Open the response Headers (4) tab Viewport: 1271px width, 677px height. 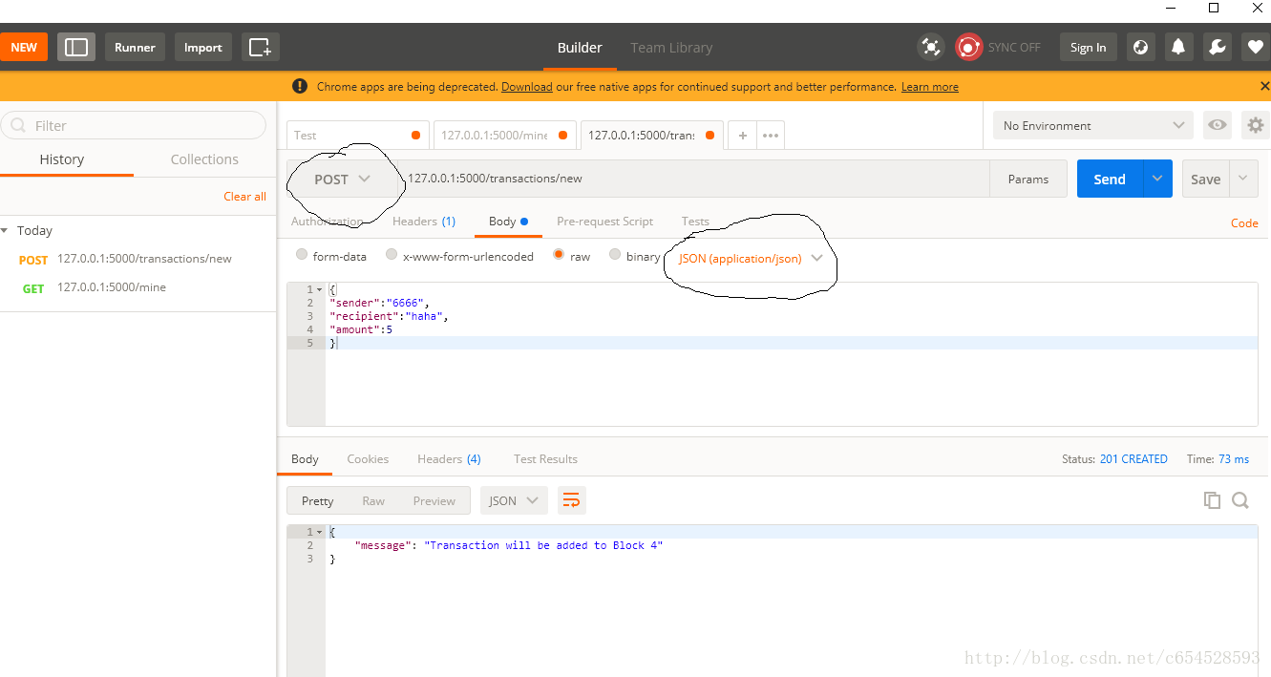point(449,458)
